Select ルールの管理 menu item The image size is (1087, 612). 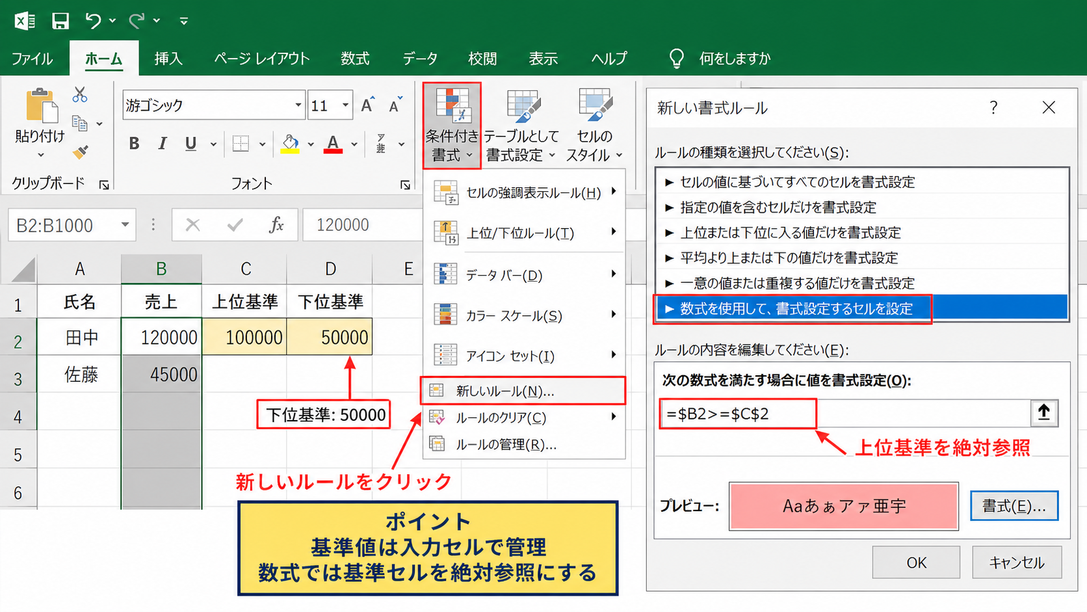click(525, 445)
